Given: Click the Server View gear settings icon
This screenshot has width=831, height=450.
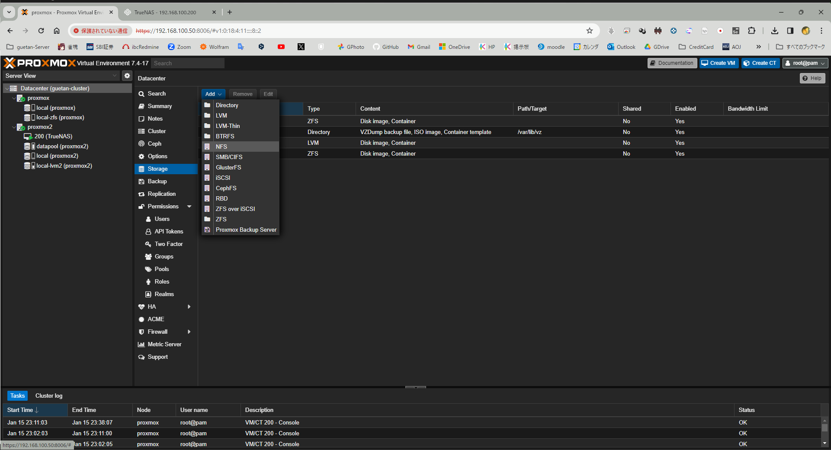Looking at the screenshot, I should coord(127,76).
